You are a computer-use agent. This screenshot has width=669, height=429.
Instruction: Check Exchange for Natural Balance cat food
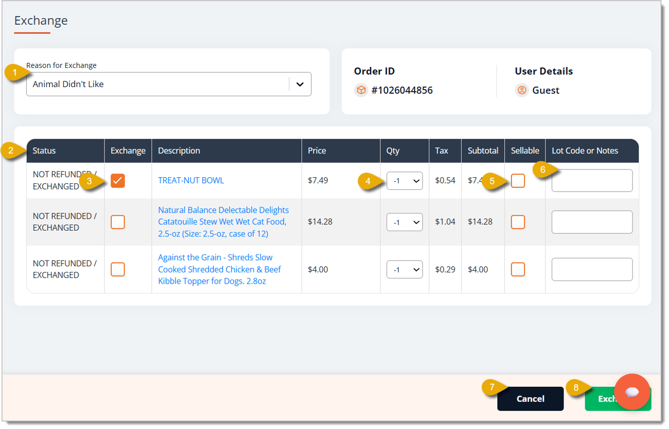pos(118,222)
